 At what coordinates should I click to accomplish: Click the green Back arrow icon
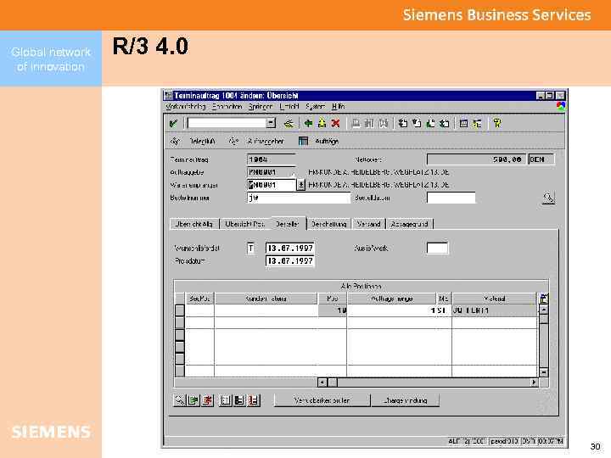coord(308,124)
